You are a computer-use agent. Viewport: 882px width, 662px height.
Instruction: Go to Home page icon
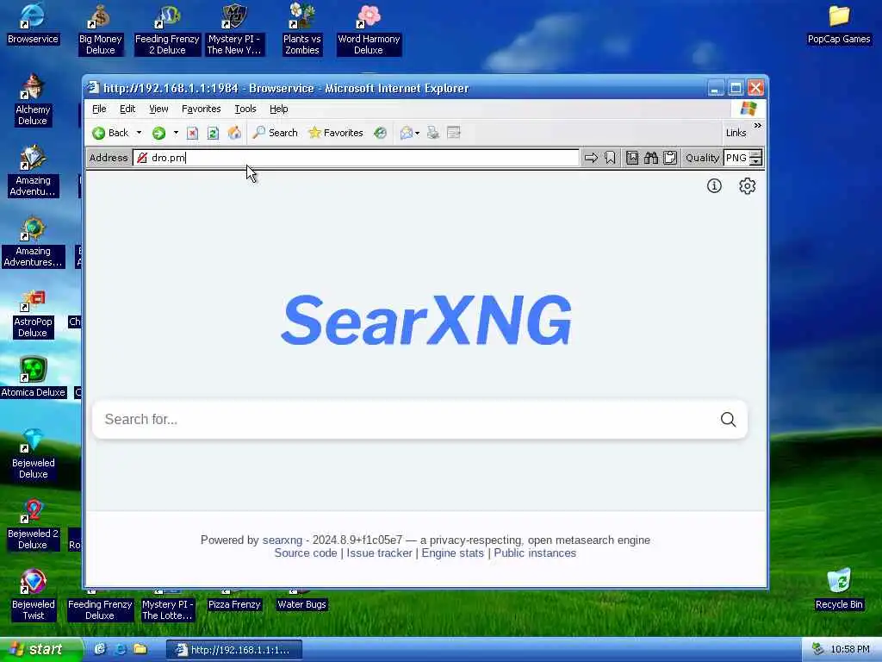point(234,133)
